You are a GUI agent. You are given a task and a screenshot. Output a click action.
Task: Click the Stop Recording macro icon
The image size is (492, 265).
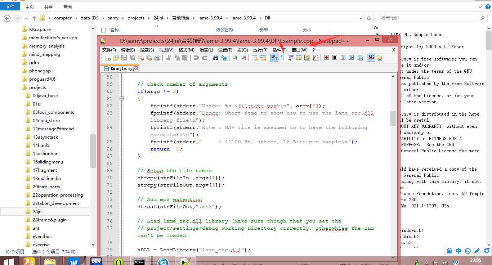(x=335, y=58)
